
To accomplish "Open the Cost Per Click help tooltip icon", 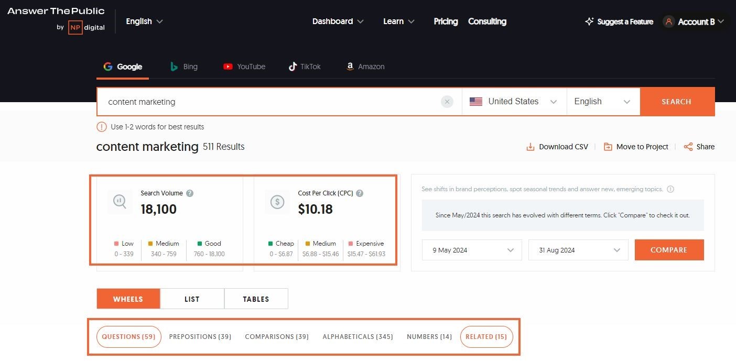I will (x=360, y=193).
